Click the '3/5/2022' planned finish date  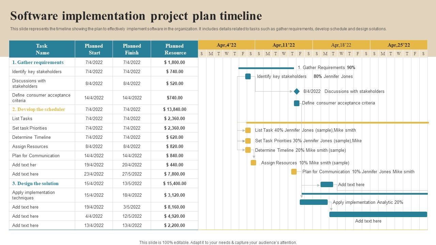tap(132, 207)
